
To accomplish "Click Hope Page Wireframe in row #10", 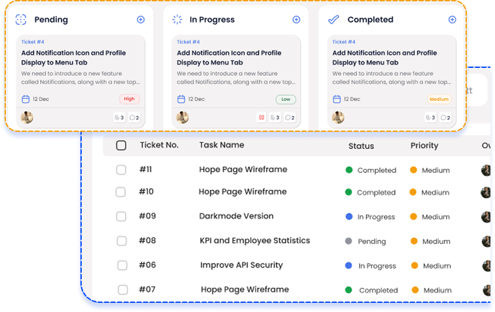I will (x=243, y=192).
